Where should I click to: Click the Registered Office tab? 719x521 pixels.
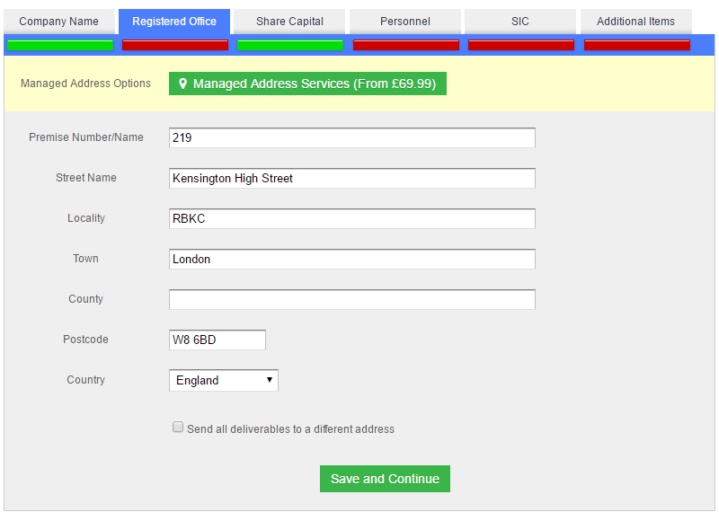coord(174,22)
